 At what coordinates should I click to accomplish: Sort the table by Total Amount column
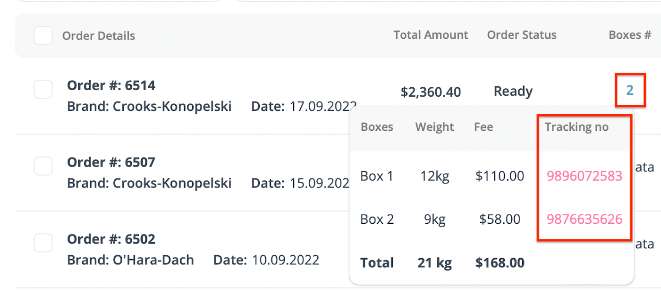pyautogui.click(x=431, y=35)
